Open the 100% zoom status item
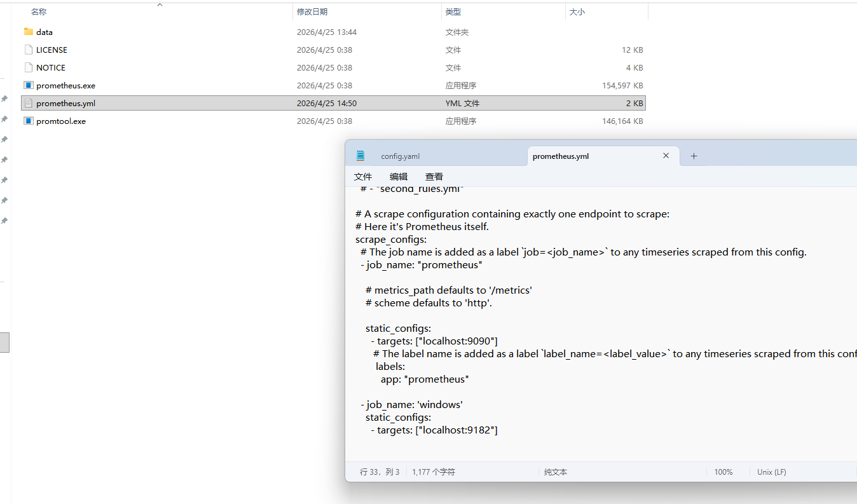 (x=723, y=472)
